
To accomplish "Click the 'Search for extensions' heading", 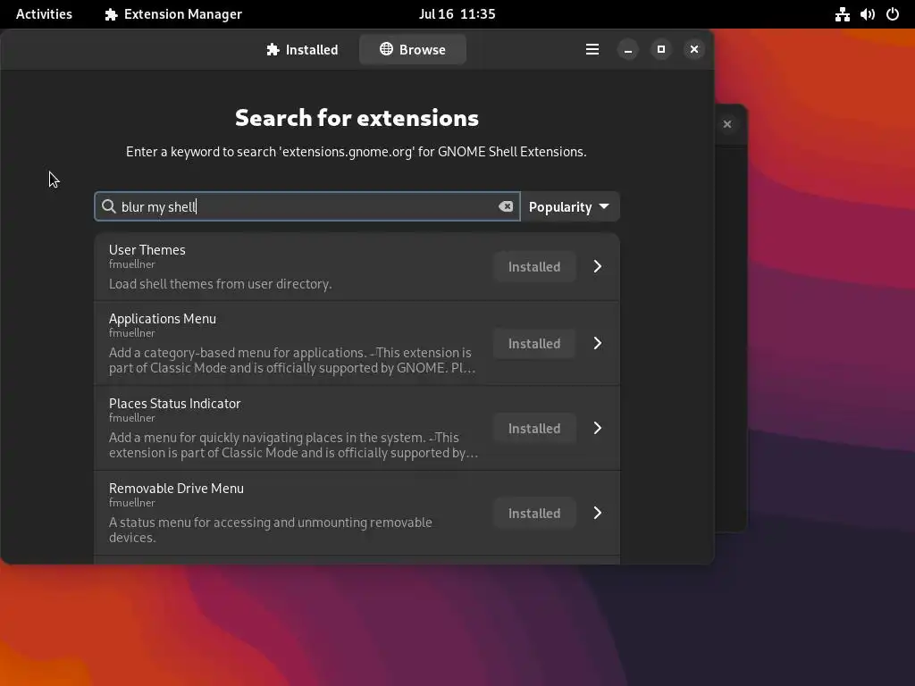I will click(357, 118).
